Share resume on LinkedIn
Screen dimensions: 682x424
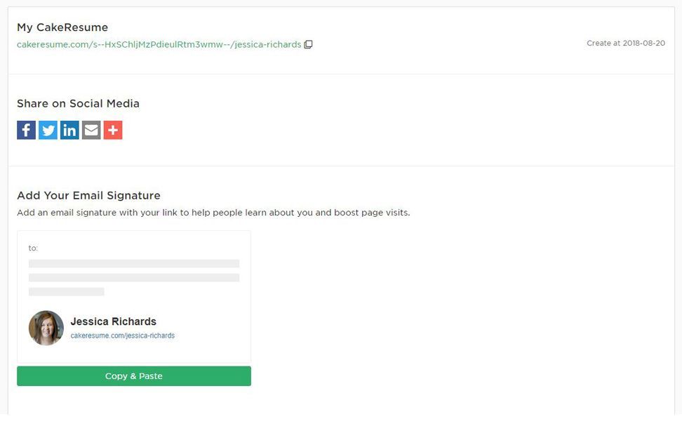(x=69, y=130)
